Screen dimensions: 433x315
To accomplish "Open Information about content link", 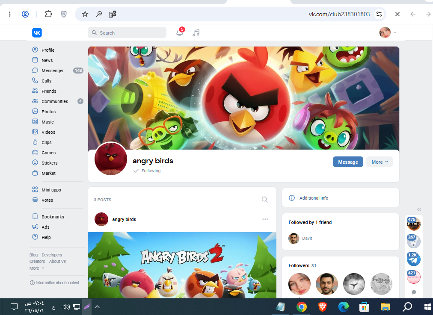I will 54,283.
